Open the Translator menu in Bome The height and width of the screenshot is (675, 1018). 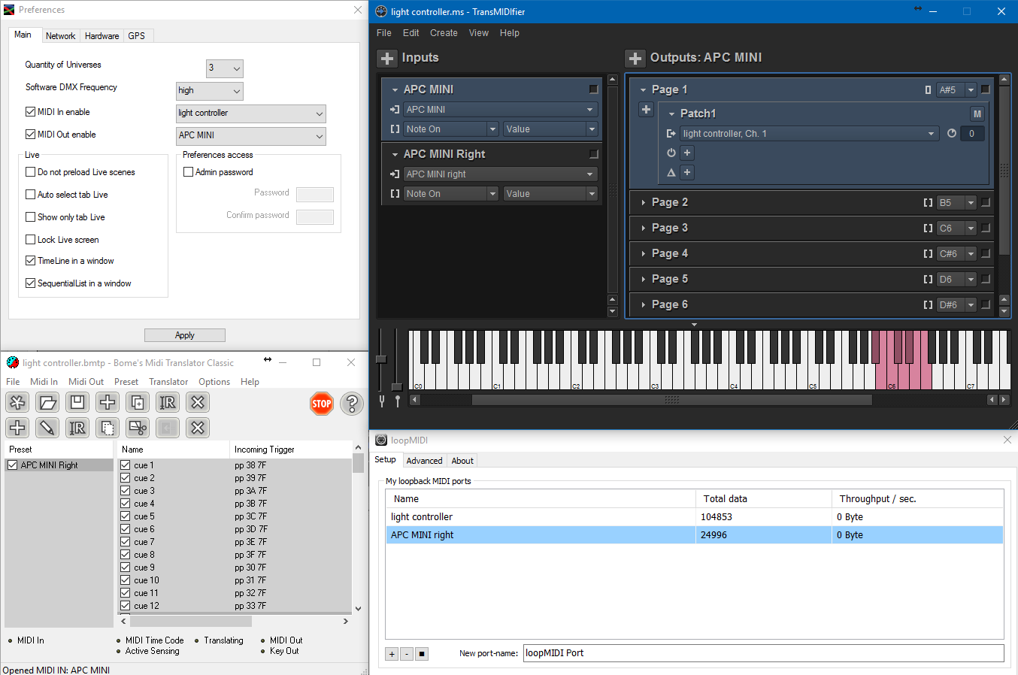(x=168, y=382)
